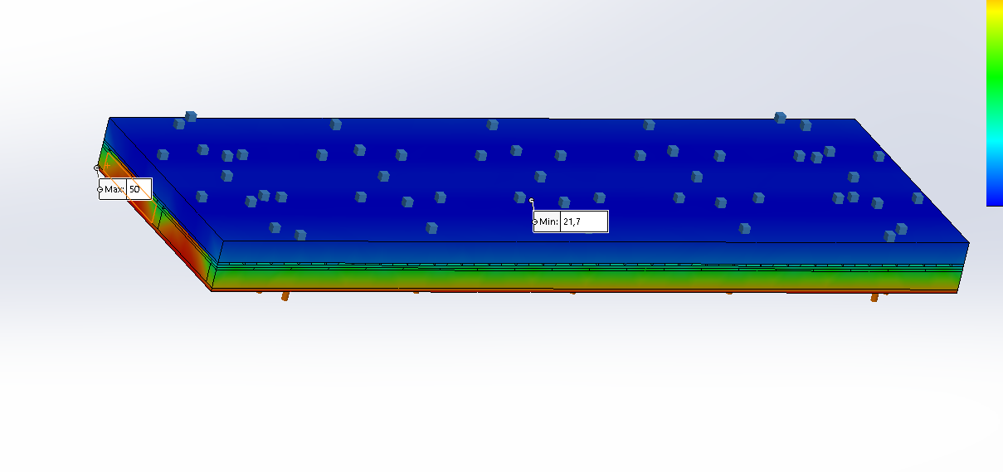The height and width of the screenshot is (472, 1003).
Task: Click the empty background below the model
Action: tap(498, 390)
